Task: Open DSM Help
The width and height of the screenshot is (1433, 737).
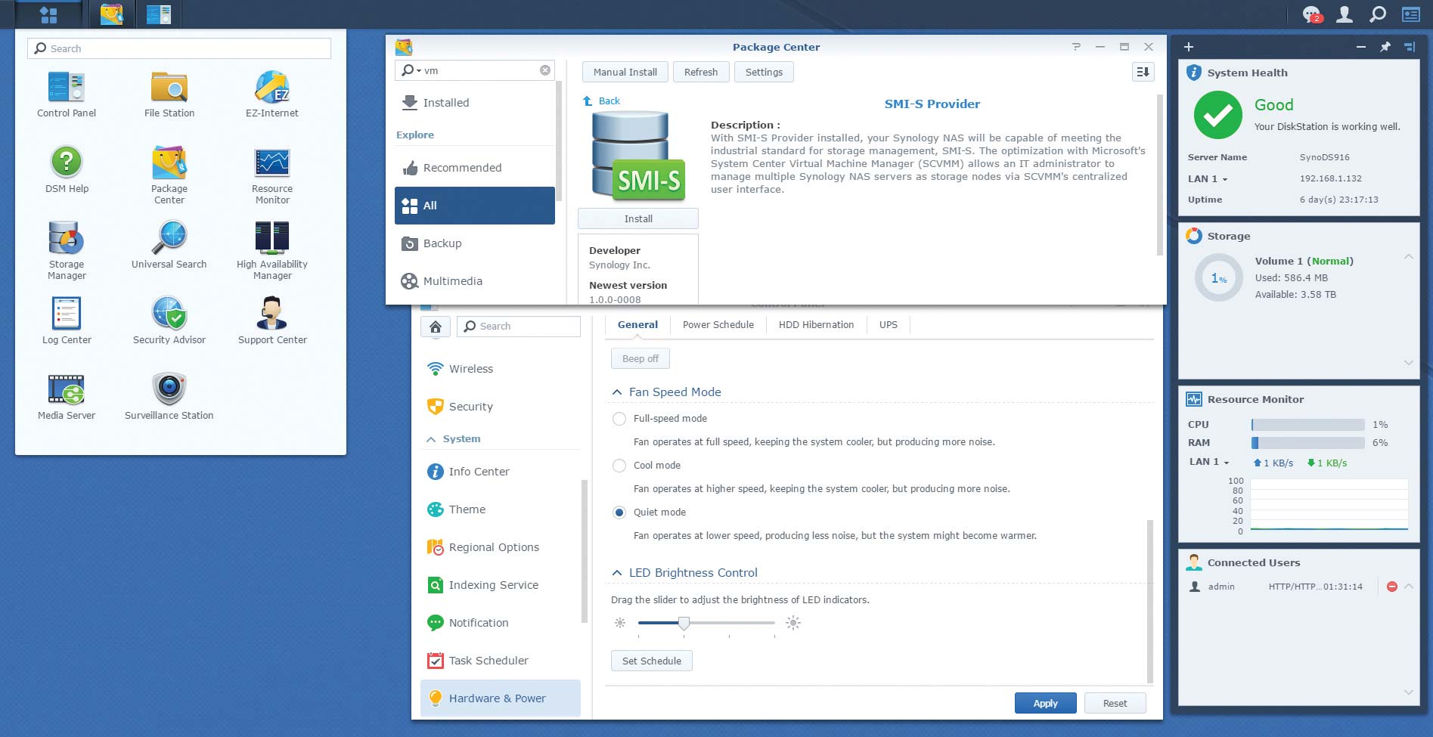Action: pyautogui.click(x=67, y=169)
